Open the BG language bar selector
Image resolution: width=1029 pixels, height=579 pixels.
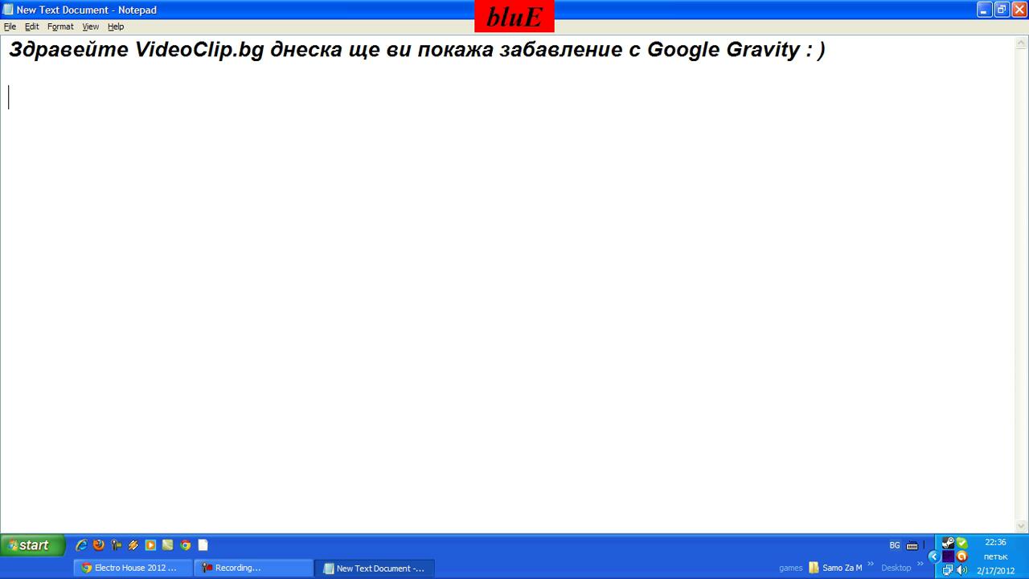click(x=895, y=545)
